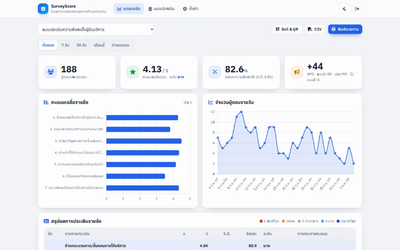Viewport: 400px width, 250px height.
Task: Click the รายการประเมิน column header
Action: (77, 234)
